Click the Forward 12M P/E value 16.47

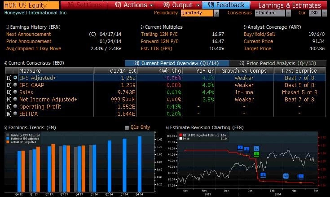pyautogui.click(x=218, y=41)
